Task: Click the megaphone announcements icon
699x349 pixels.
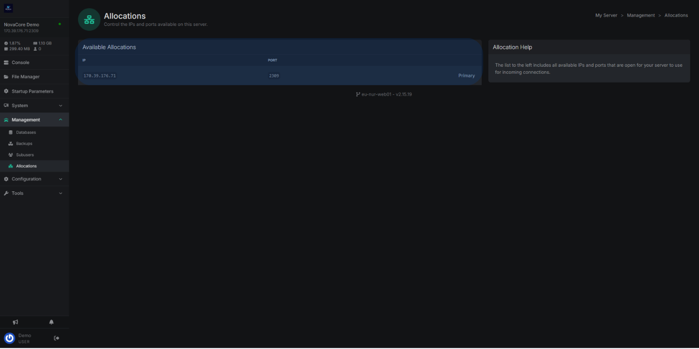Action: (15, 322)
